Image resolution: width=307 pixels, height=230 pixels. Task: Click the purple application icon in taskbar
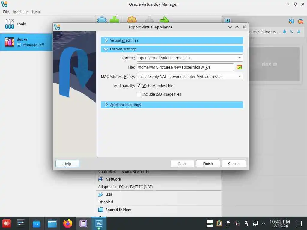coord(83,223)
